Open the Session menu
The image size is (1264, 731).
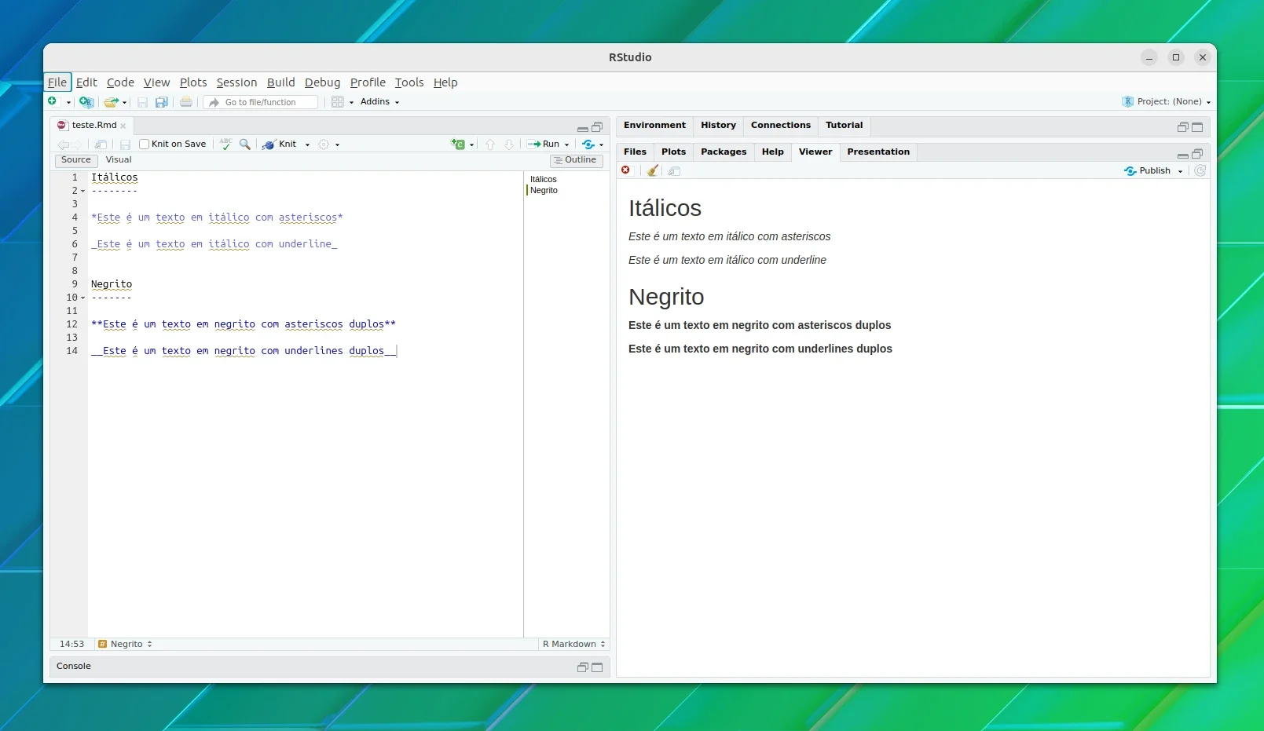(236, 82)
